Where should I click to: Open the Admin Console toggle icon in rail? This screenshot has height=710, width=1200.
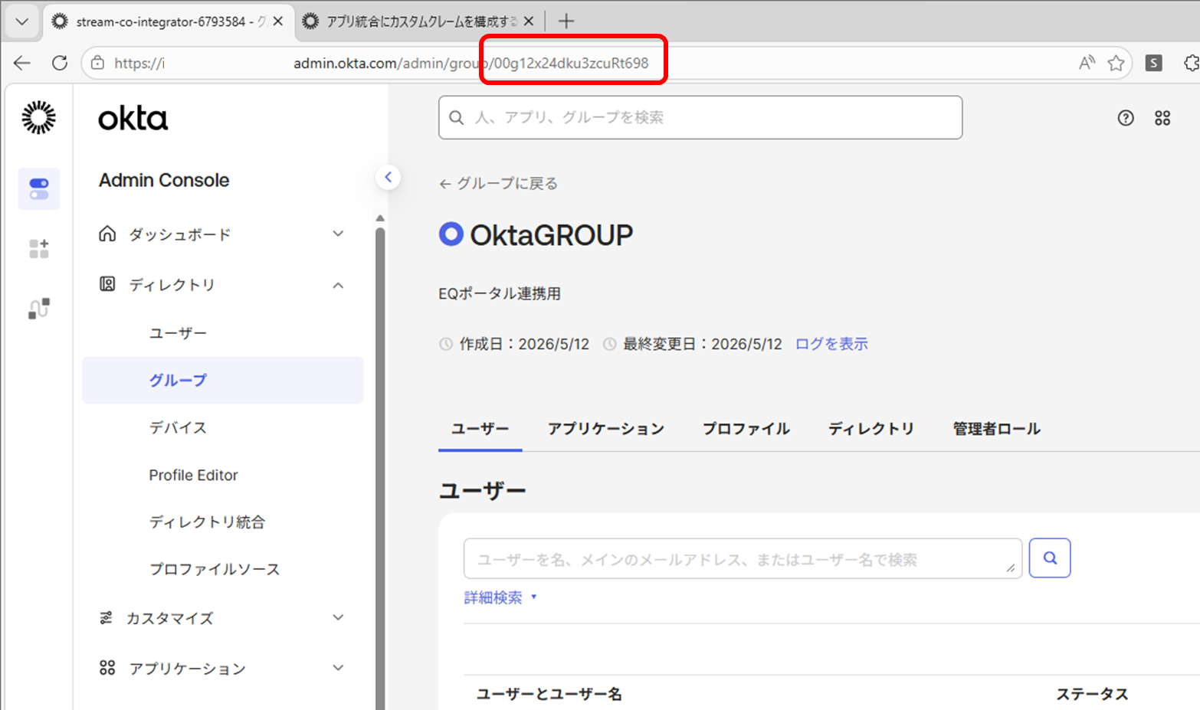pyautogui.click(x=38, y=188)
